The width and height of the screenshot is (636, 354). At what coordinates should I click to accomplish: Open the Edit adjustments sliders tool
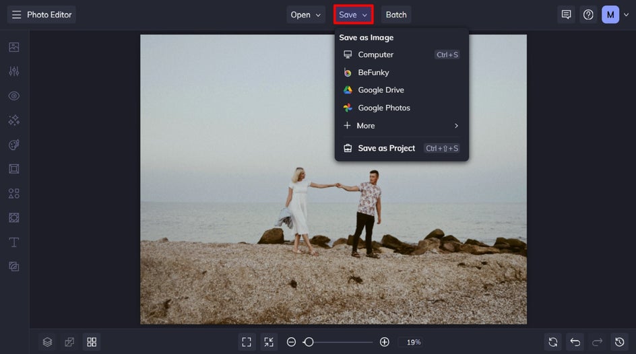pos(13,71)
